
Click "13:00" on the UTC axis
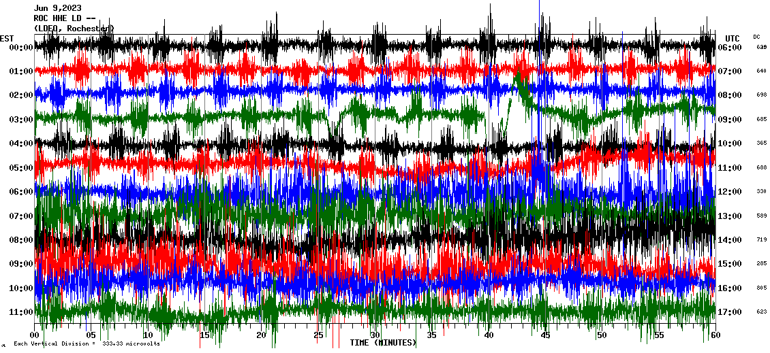(730, 216)
